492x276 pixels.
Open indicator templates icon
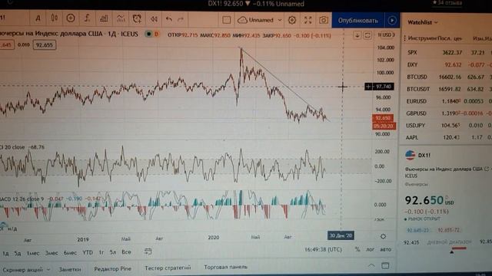[121, 18]
